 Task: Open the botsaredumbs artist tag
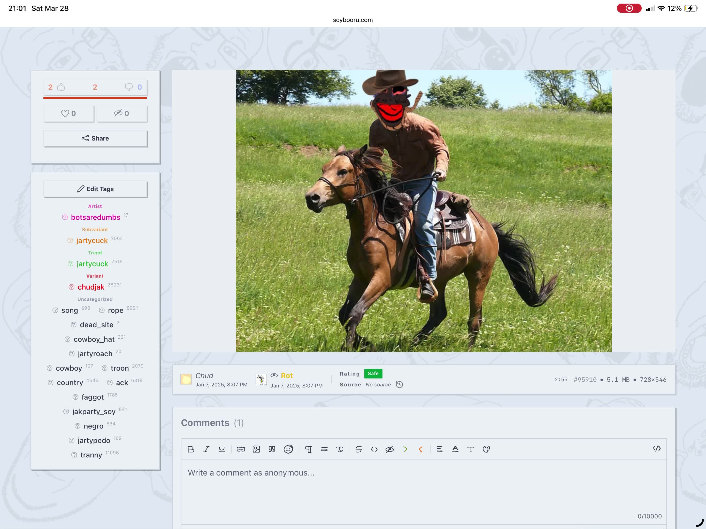[95, 217]
